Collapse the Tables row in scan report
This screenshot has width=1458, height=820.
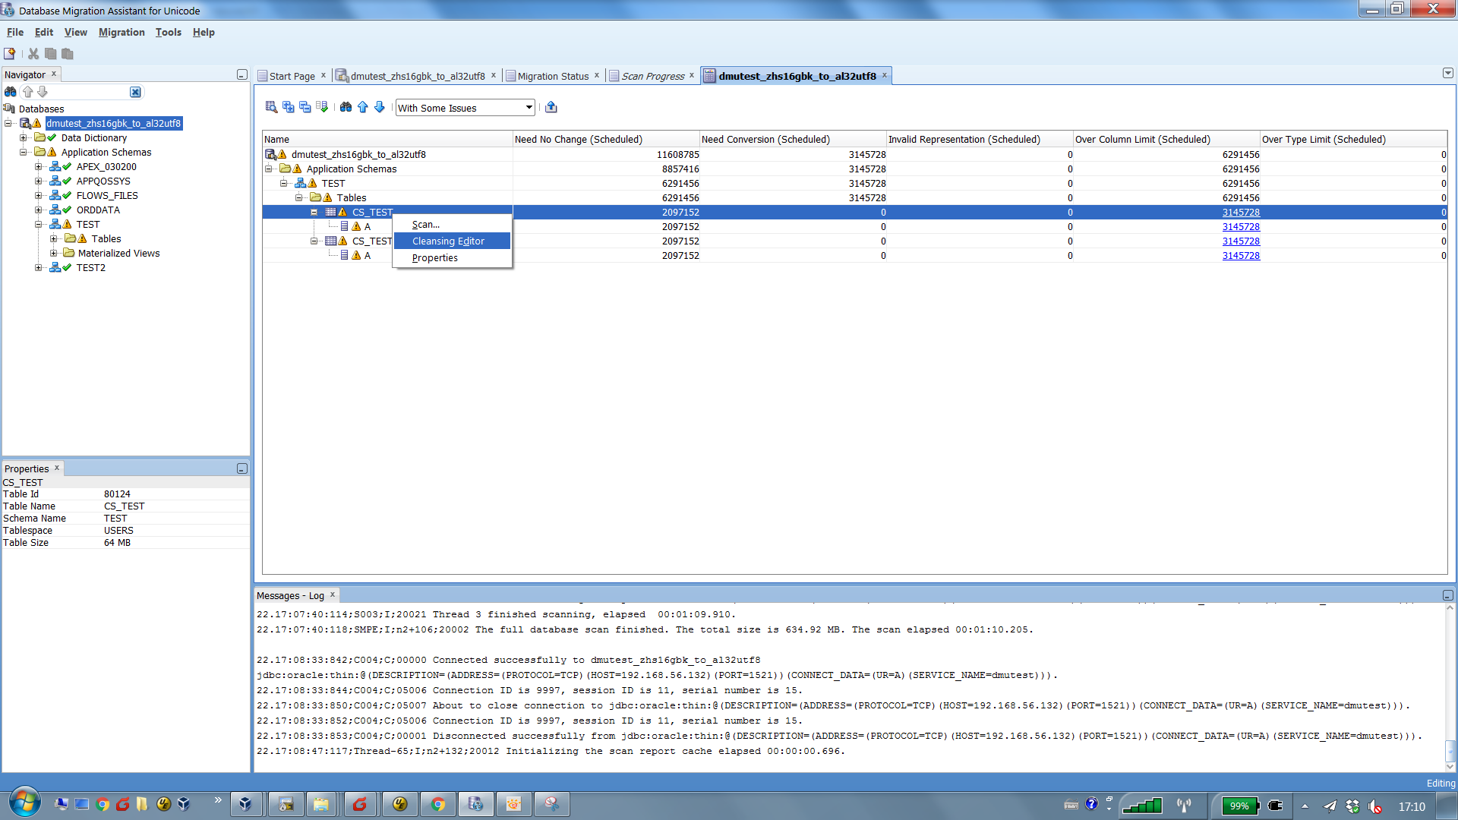pyautogui.click(x=299, y=197)
